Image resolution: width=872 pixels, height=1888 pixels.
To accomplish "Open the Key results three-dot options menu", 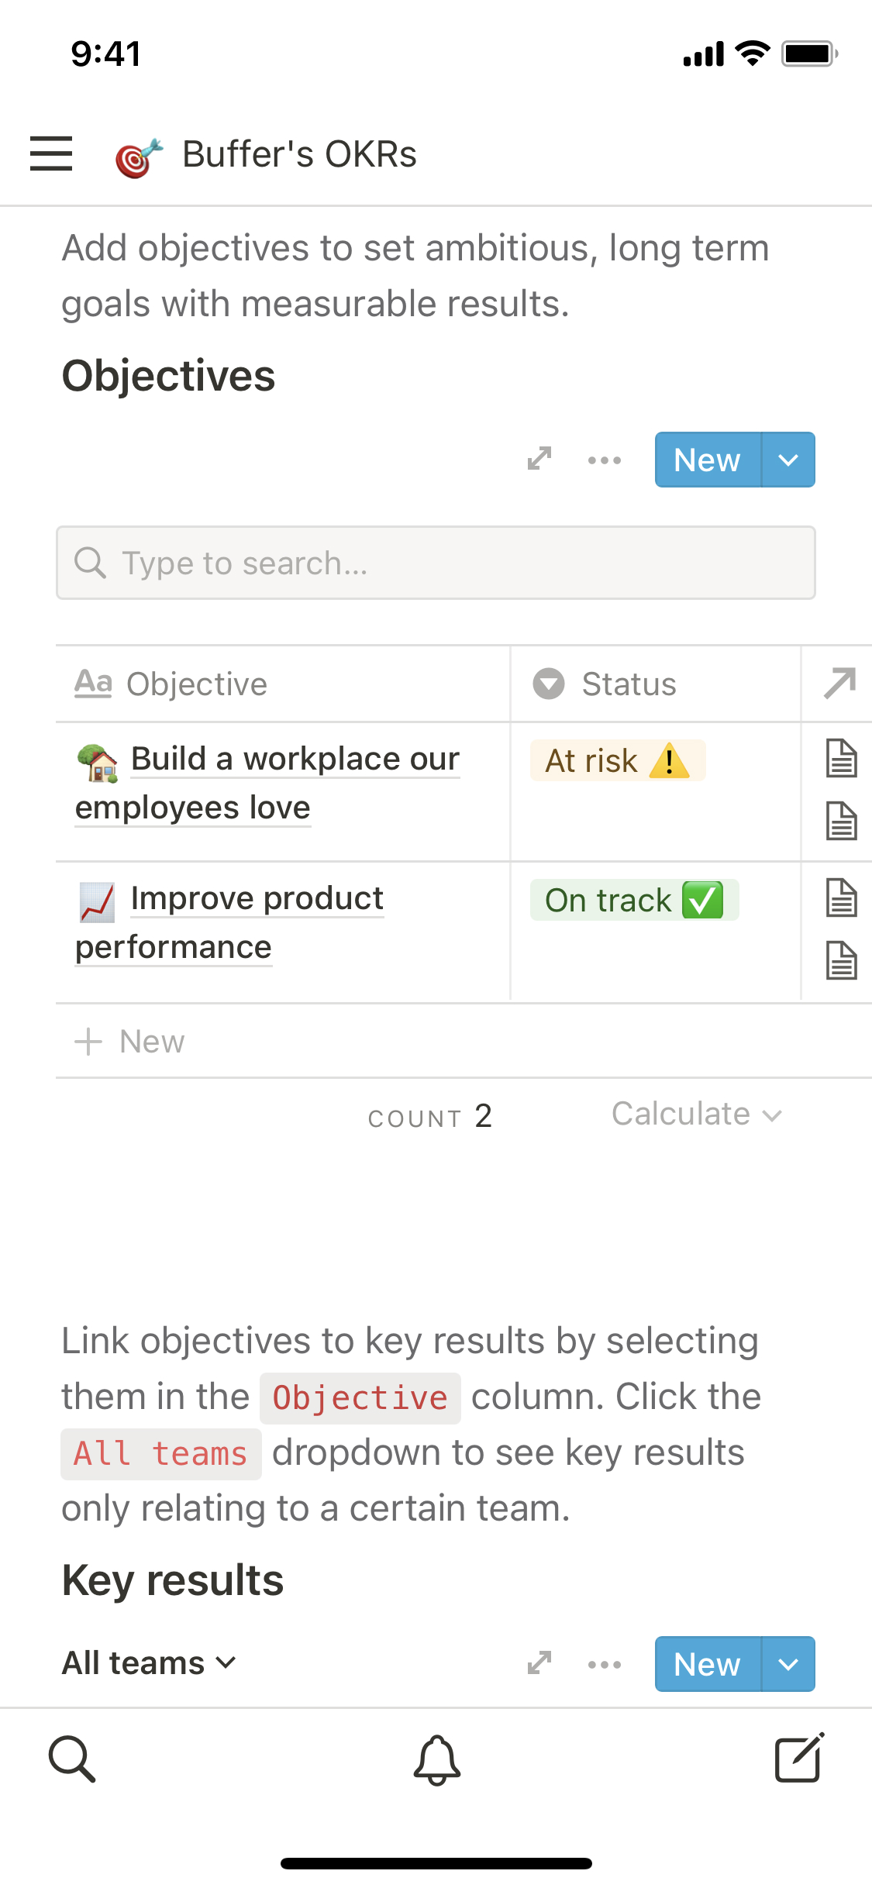I will (604, 1664).
